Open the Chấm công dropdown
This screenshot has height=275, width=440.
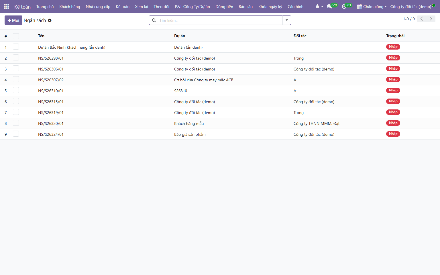pyautogui.click(x=372, y=7)
